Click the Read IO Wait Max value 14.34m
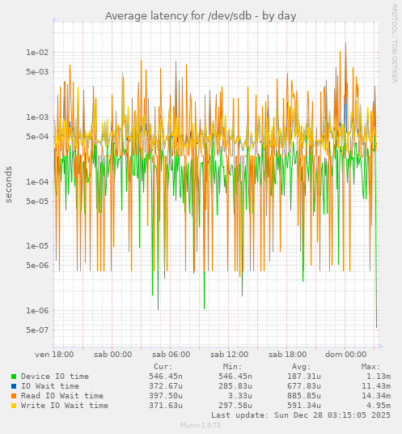The width and height of the screenshot is (402, 434). pyautogui.click(x=376, y=396)
